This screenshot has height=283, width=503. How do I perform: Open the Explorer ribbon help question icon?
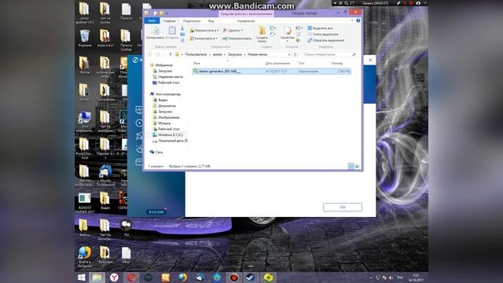pos(358,20)
